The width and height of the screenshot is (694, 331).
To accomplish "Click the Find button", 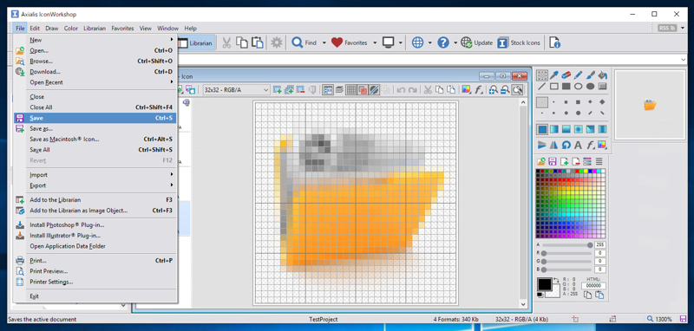I will click(x=304, y=42).
